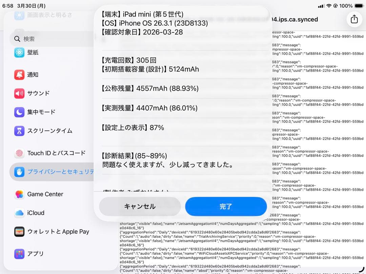Tap the キャンセル button
The height and width of the screenshot is (274, 366).
140,206
